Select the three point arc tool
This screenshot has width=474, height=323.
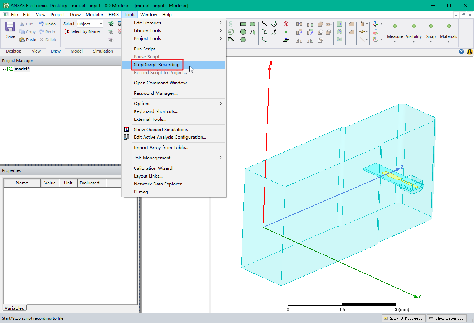[265, 40]
